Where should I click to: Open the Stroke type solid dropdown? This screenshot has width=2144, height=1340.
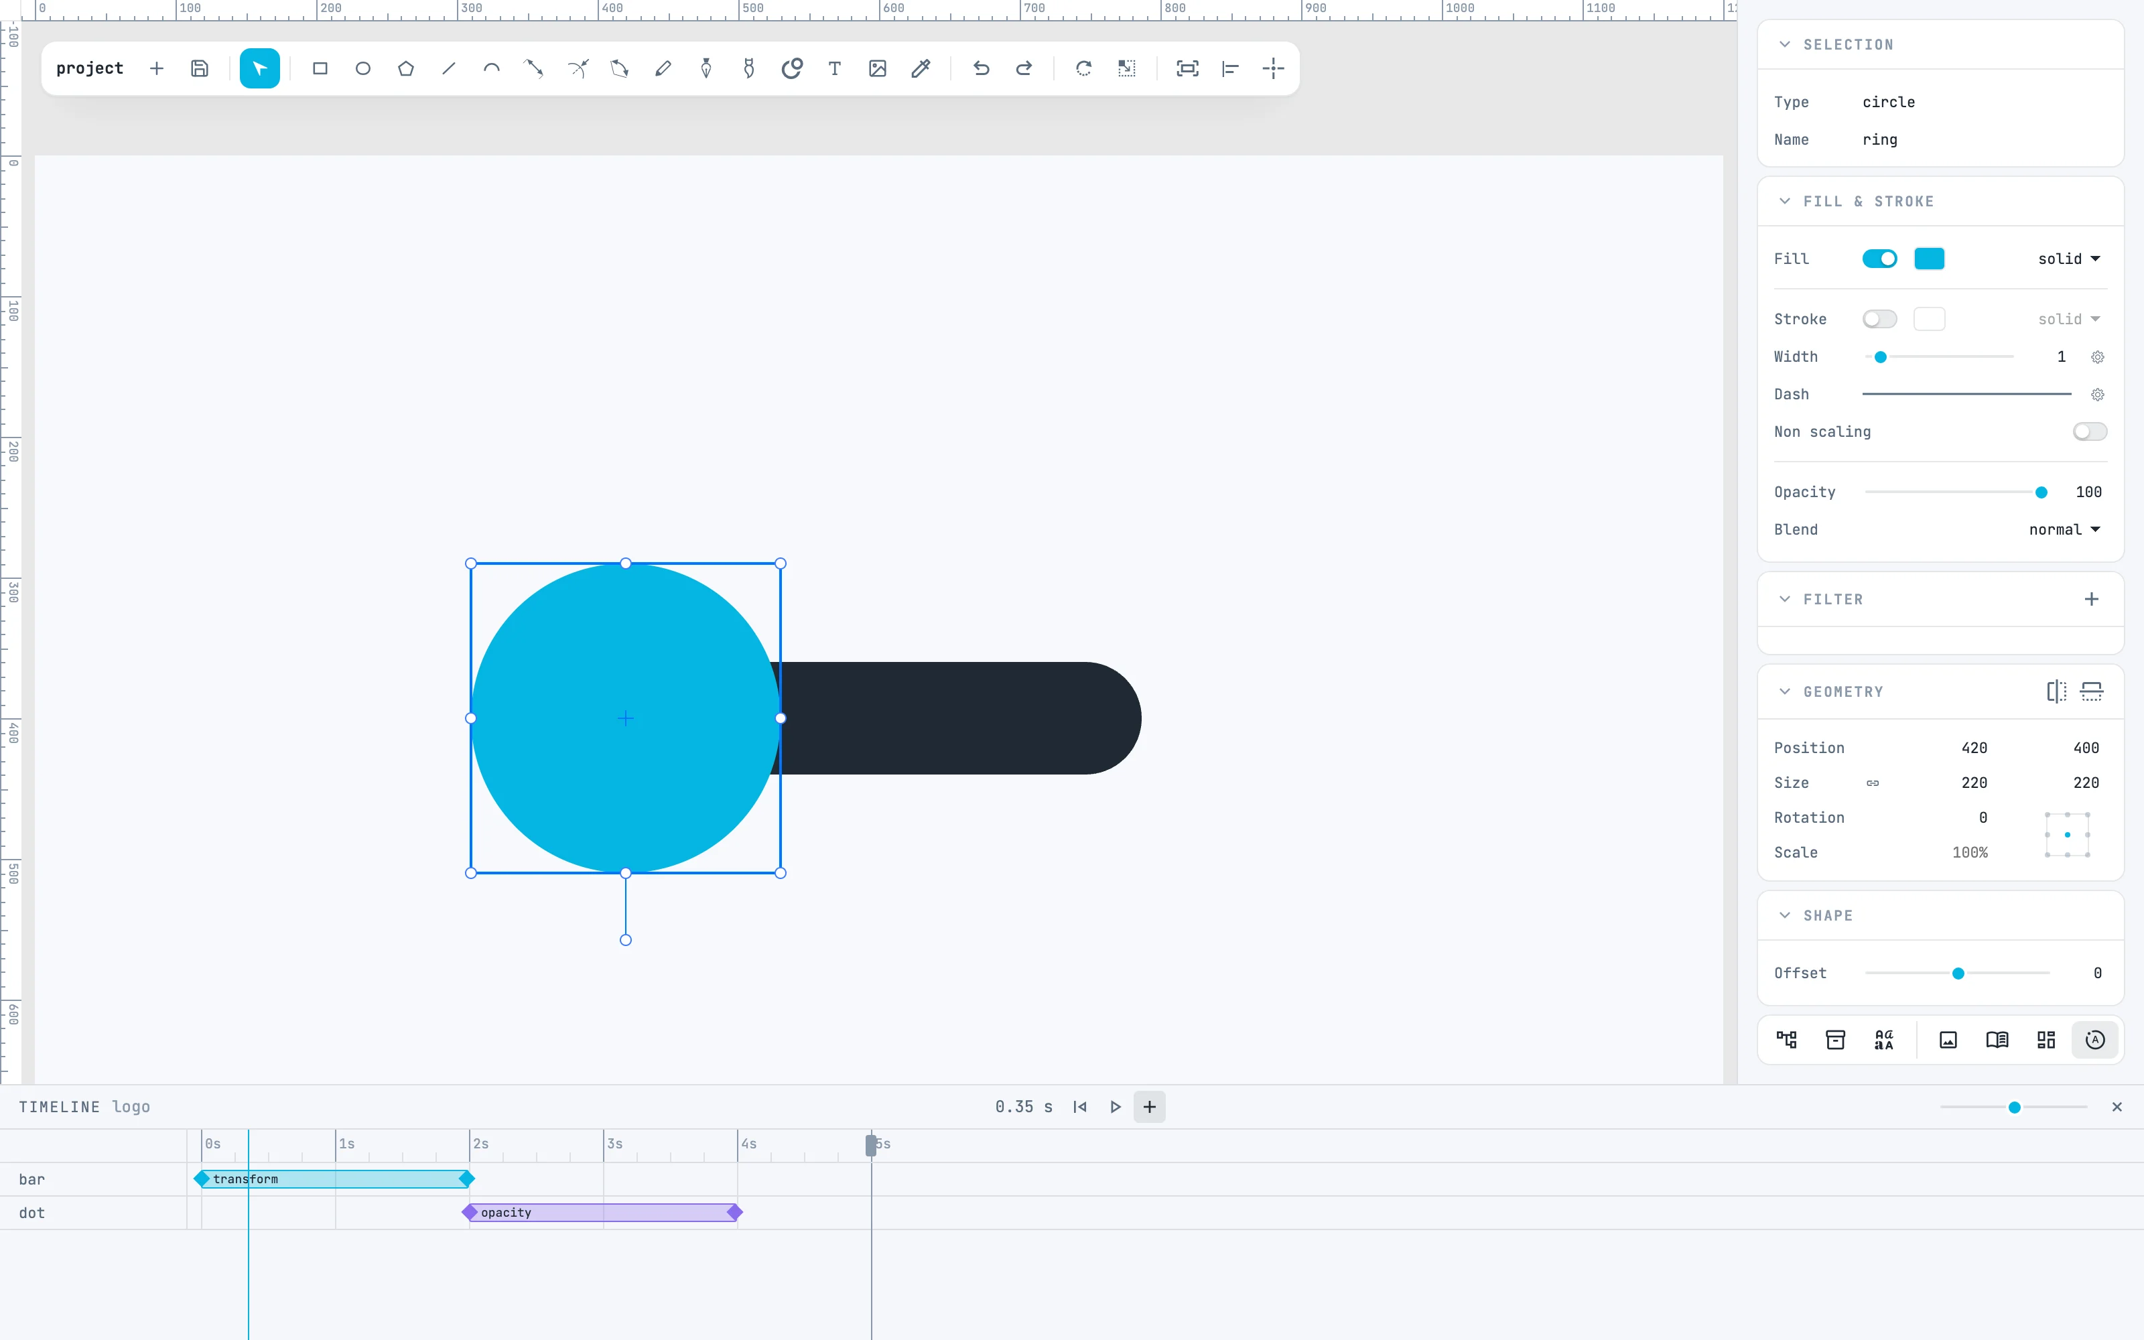pyautogui.click(x=2069, y=319)
